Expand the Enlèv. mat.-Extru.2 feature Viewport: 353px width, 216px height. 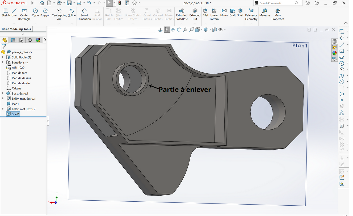(x=3, y=109)
